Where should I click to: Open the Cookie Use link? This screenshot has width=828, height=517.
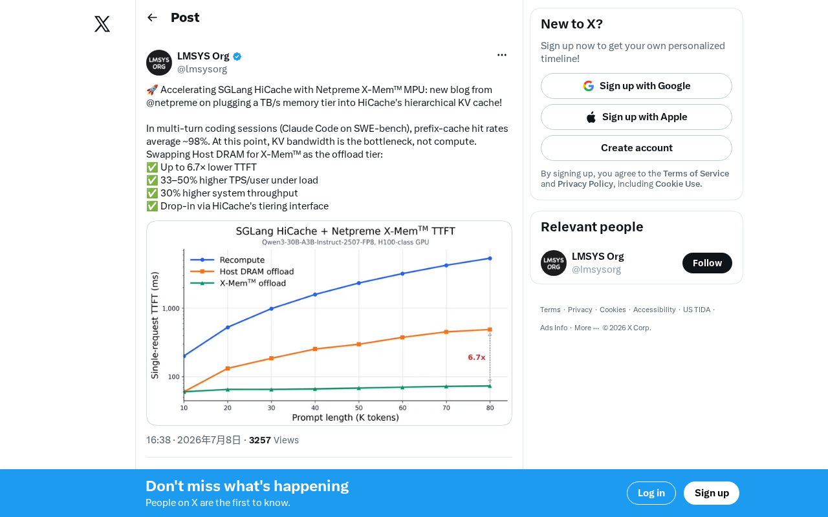click(x=679, y=184)
